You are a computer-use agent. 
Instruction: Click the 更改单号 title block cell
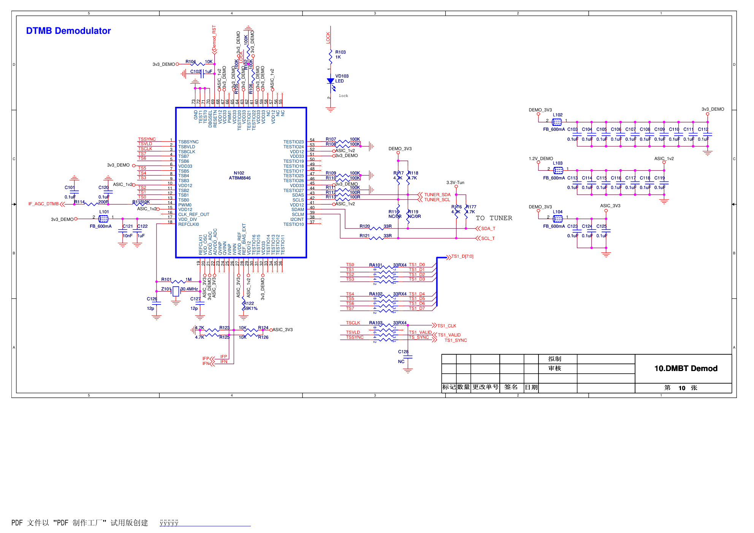click(x=485, y=387)
